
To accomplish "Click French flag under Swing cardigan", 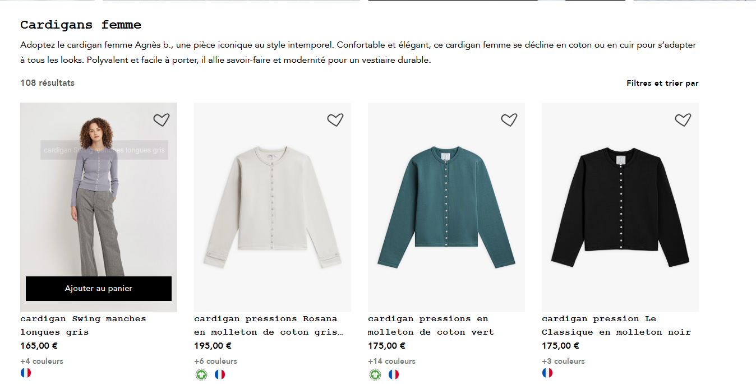I will pos(26,373).
